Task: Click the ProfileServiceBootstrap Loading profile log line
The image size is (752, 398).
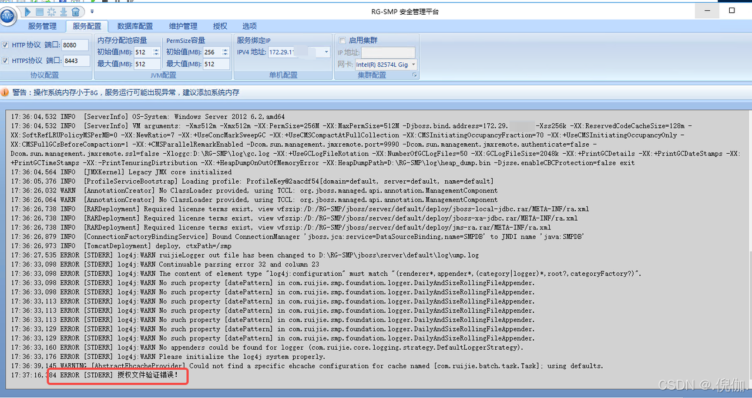Action: [253, 181]
